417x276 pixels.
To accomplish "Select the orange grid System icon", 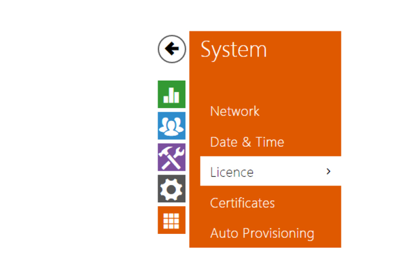I will 172,220.
